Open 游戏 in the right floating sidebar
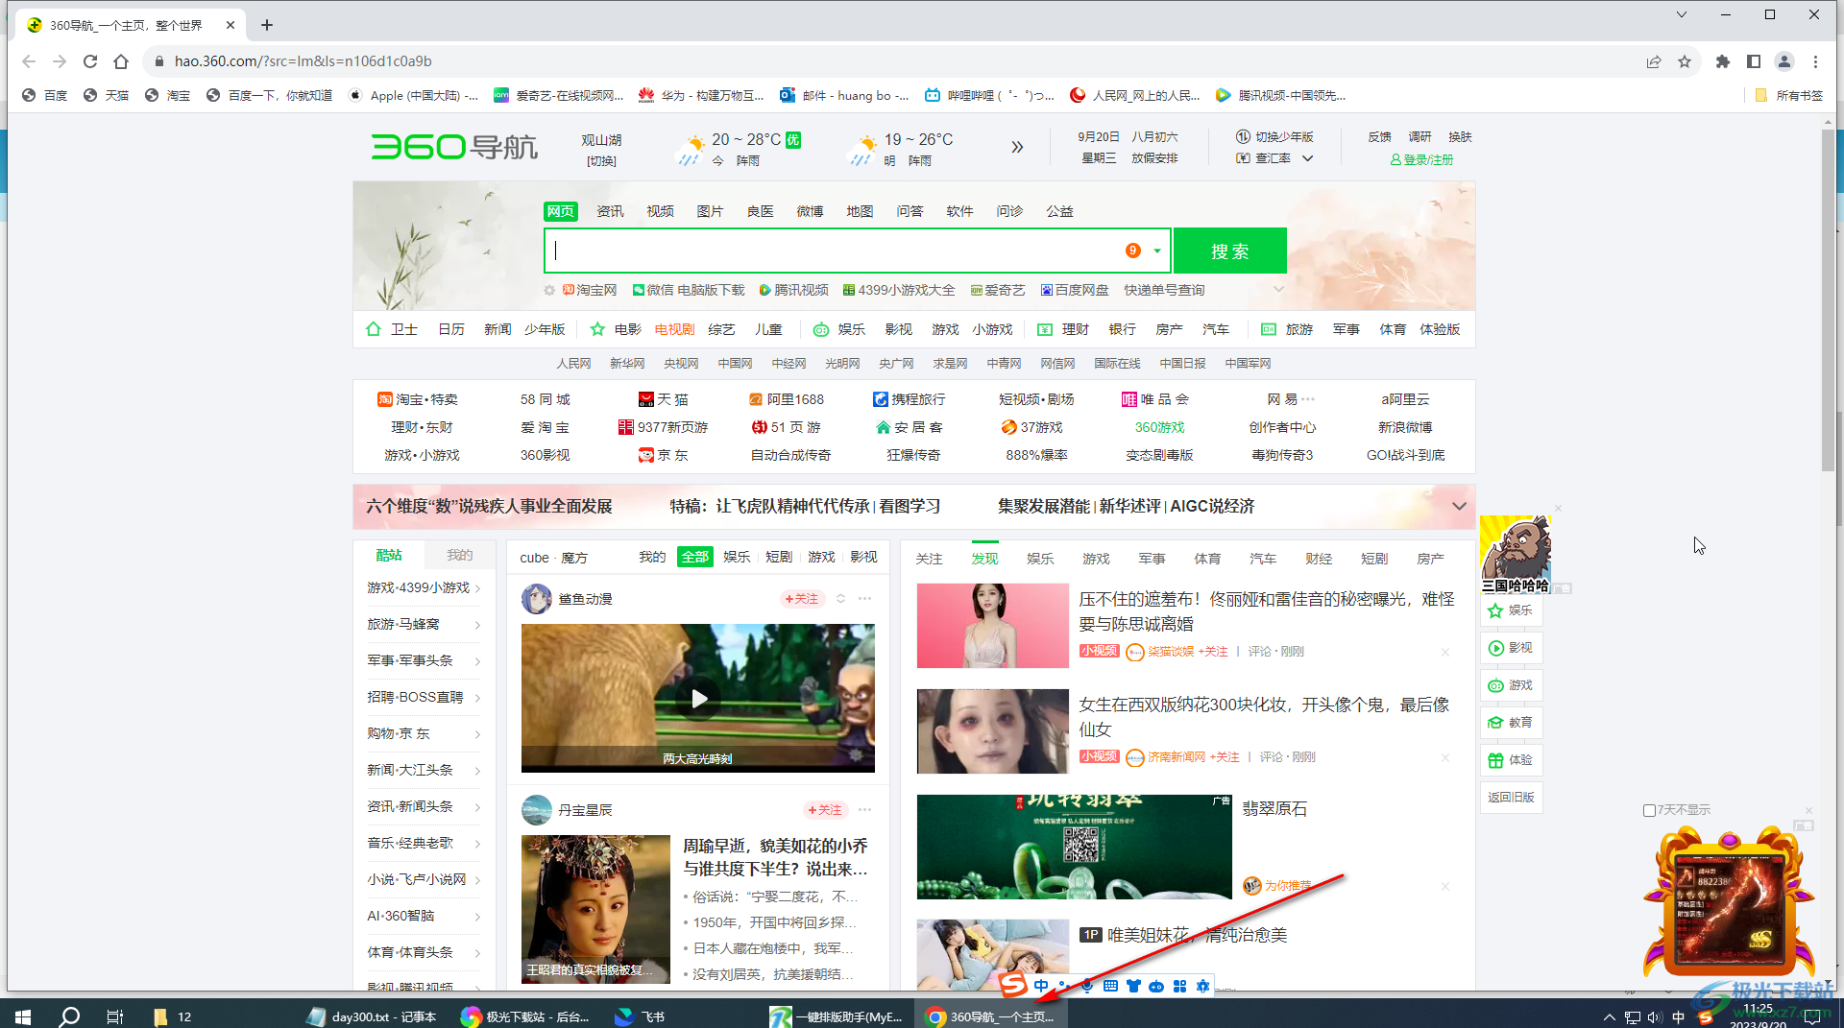Screen dimensions: 1844x1028 pyautogui.click(x=1512, y=685)
